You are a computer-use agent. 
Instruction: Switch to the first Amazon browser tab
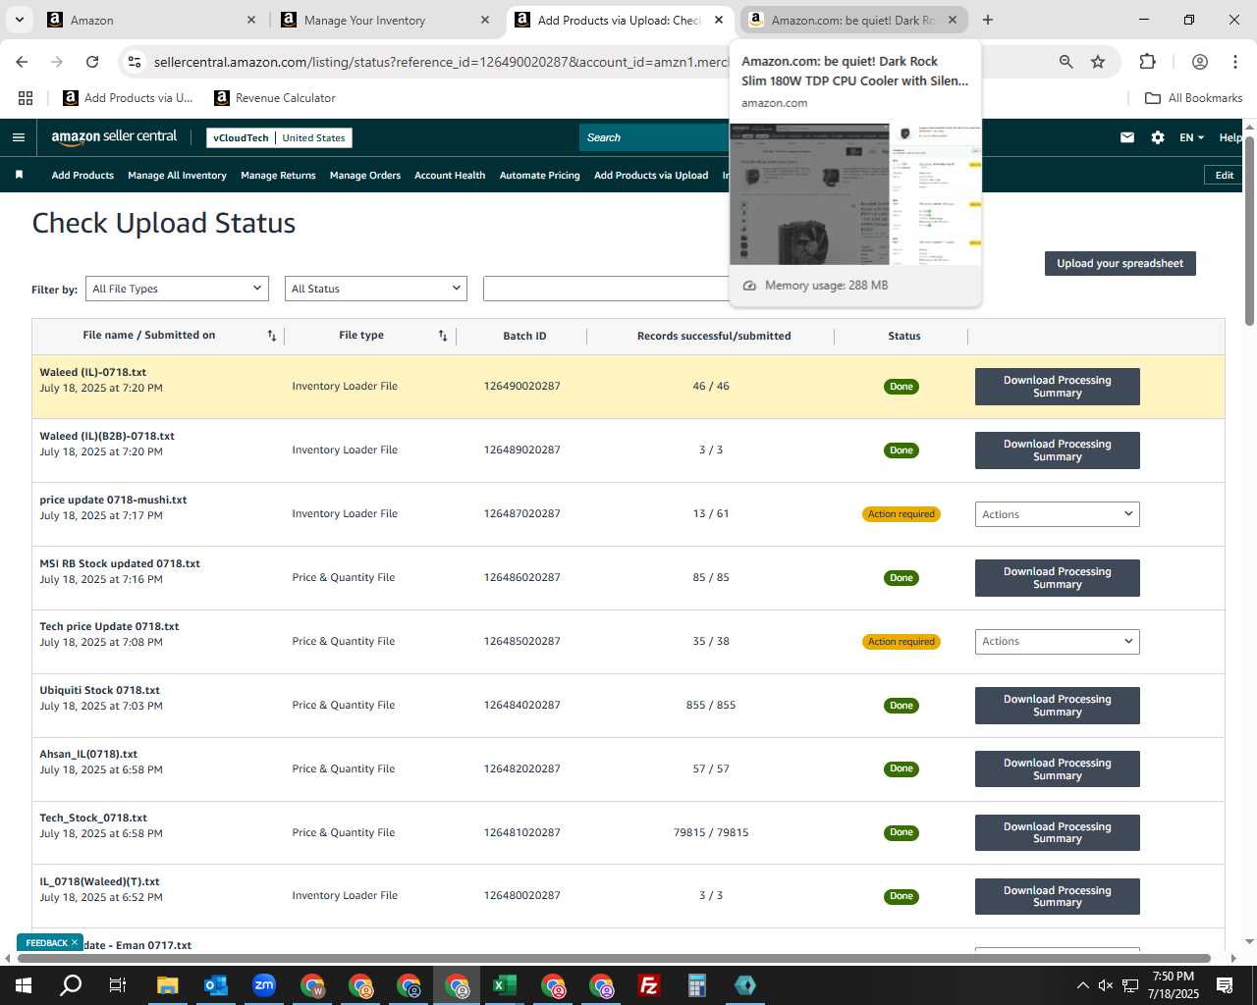[x=150, y=20]
